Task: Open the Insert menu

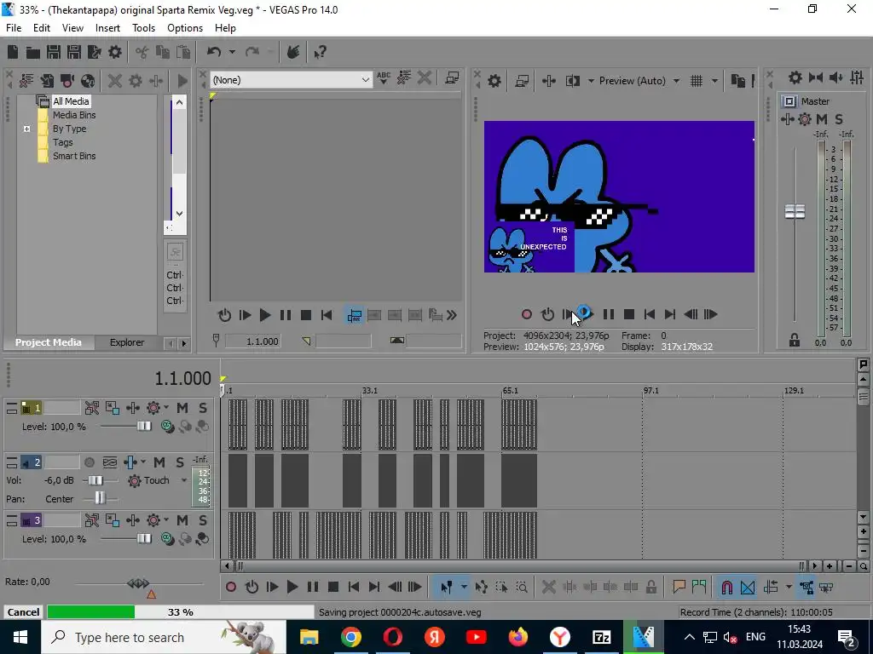Action: point(107,28)
